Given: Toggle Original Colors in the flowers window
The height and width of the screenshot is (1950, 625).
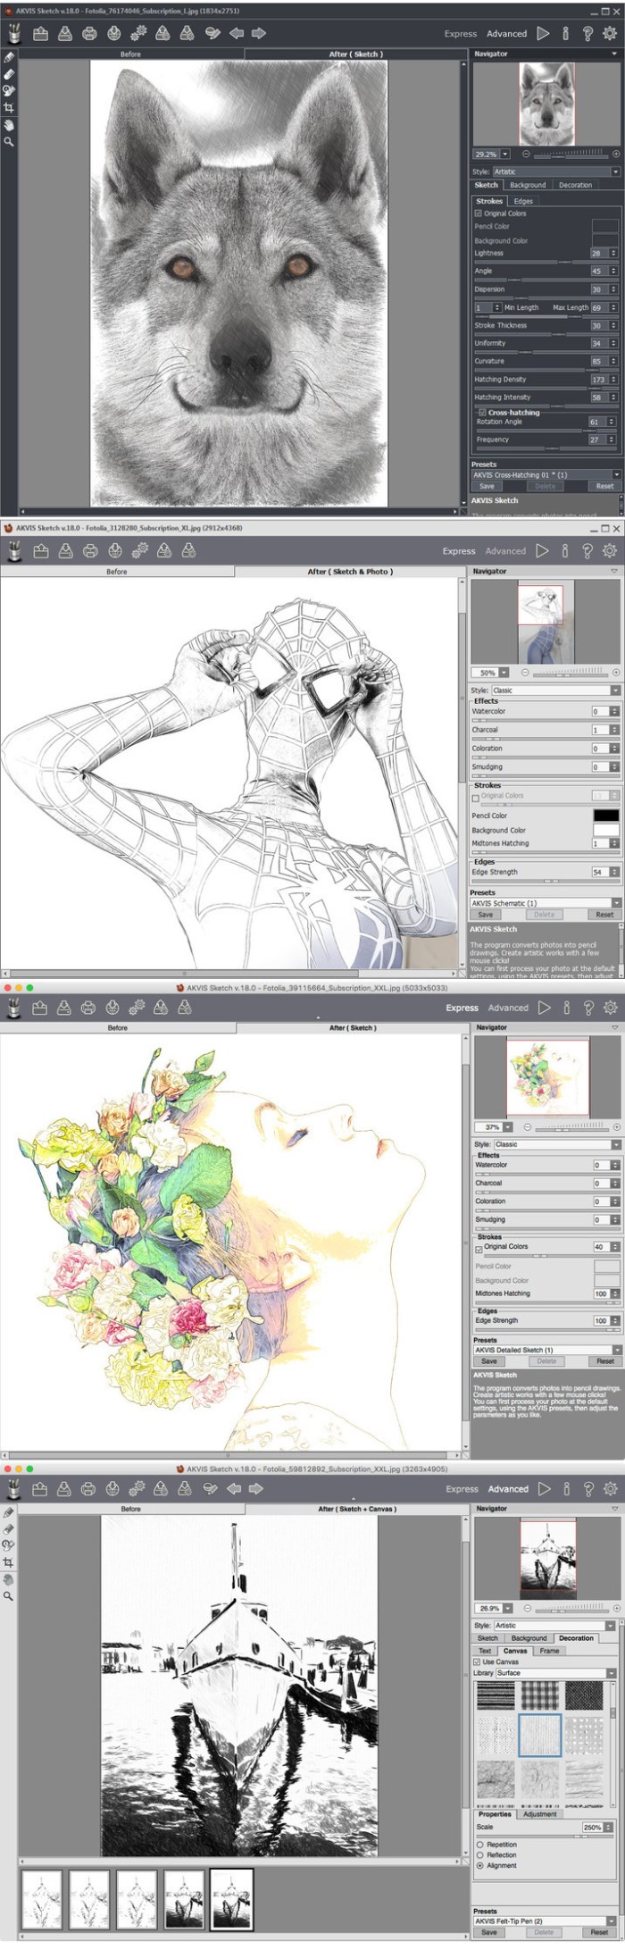Looking at the screenshot, I should tap(479, 1249).
